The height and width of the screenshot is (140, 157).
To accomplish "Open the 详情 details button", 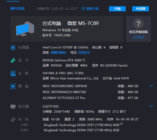I will [117, 9].
